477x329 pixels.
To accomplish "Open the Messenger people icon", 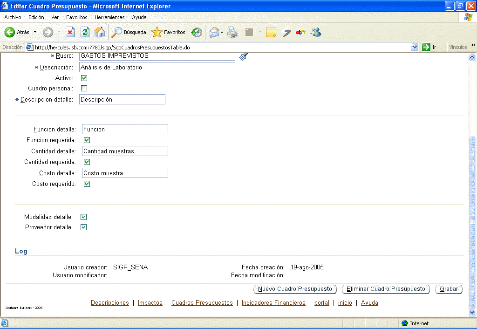I will pos(316,32).
